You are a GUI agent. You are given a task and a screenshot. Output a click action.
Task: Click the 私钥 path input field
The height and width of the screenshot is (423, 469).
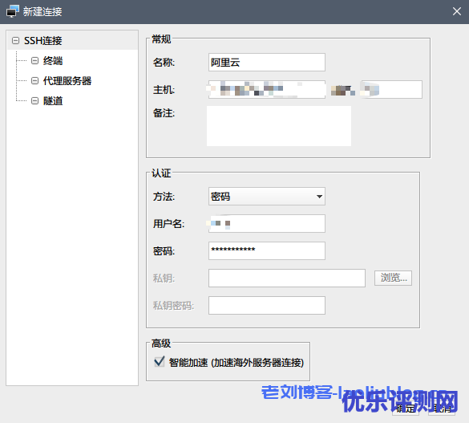287,278
